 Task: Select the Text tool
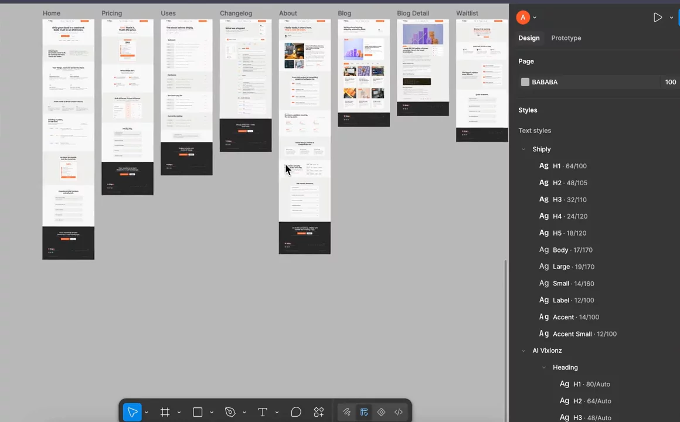click(x=263, y=412)
